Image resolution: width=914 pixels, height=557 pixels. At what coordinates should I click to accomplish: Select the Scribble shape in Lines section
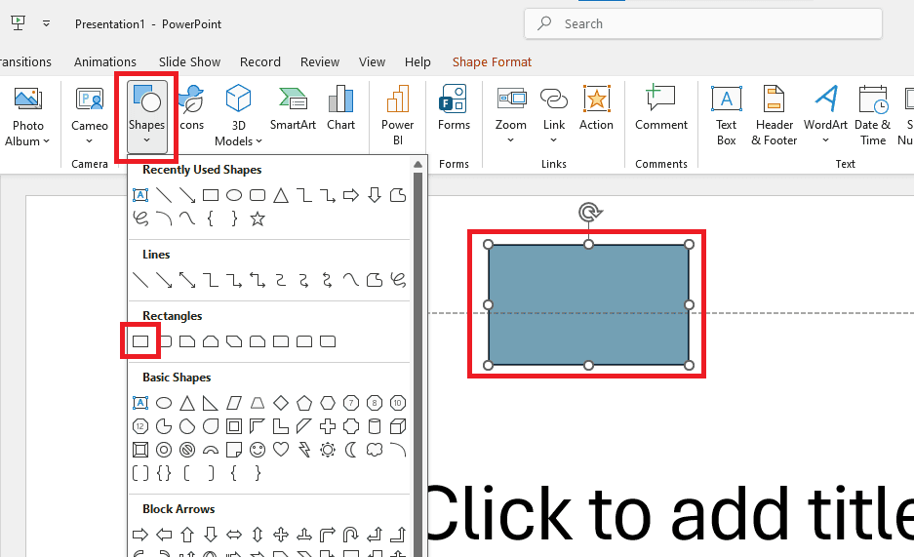(x=398, y=280)
